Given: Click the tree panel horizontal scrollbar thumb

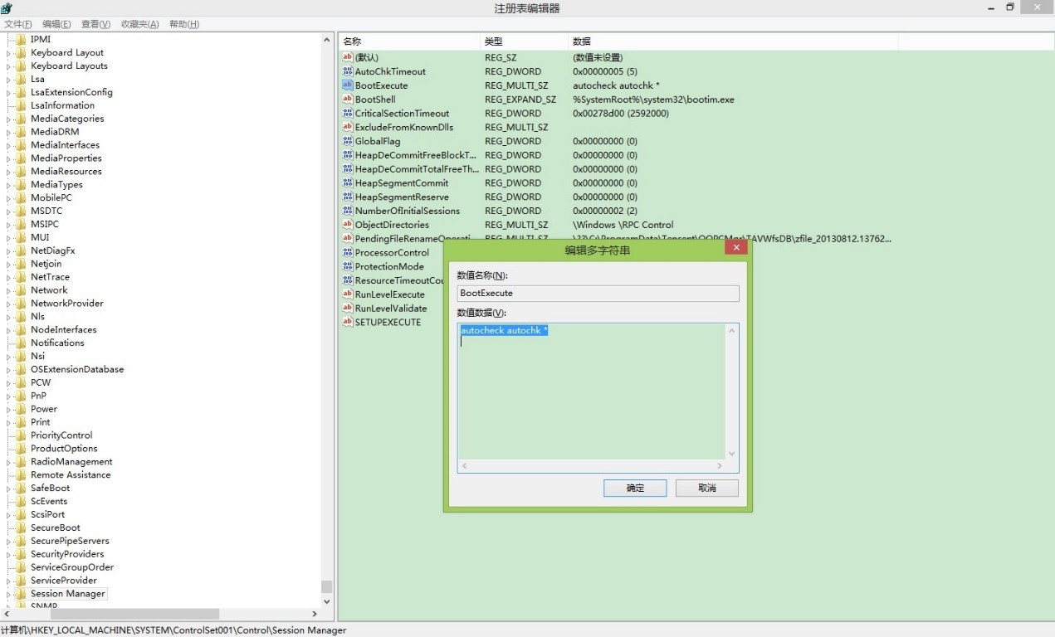Looking at the screenshot, I should point(133,614).
